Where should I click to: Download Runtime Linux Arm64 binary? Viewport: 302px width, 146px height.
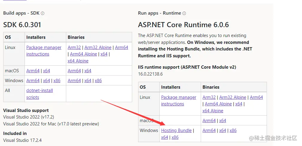pyautogui.click(x=256, y=97)
